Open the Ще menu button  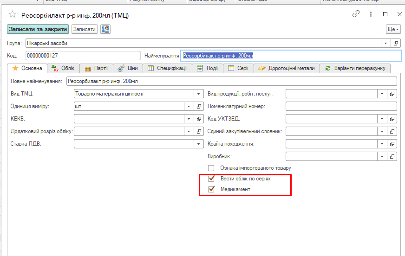(x=392, y=29)
